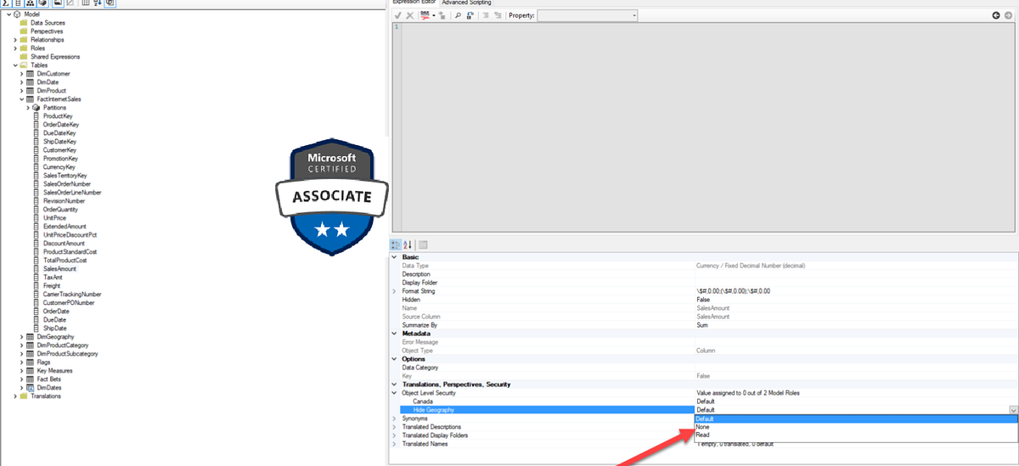Click the Property Pages icon in property grid
The height and width of the screenshot is (466, 1019).
coord(423,244)
